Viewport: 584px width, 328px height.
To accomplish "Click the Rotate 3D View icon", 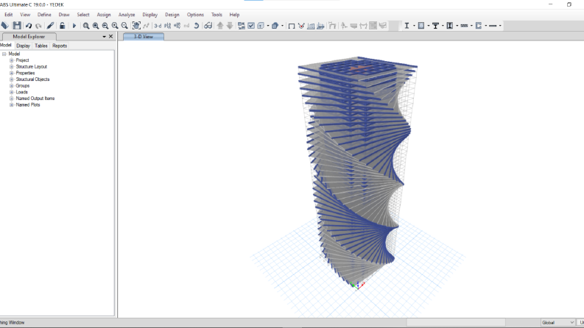I will 197,26.
